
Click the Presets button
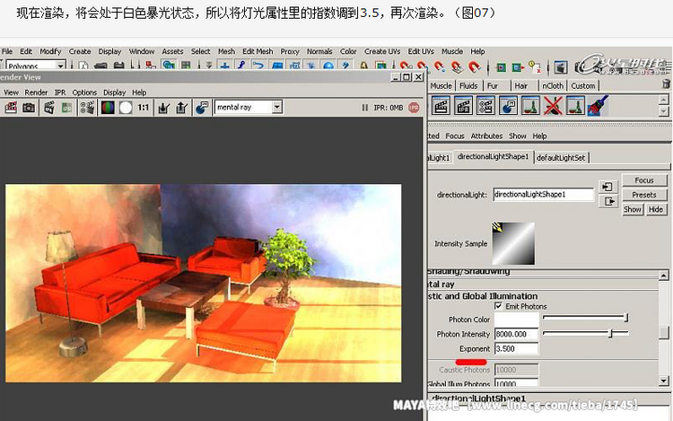click(644, 195)
